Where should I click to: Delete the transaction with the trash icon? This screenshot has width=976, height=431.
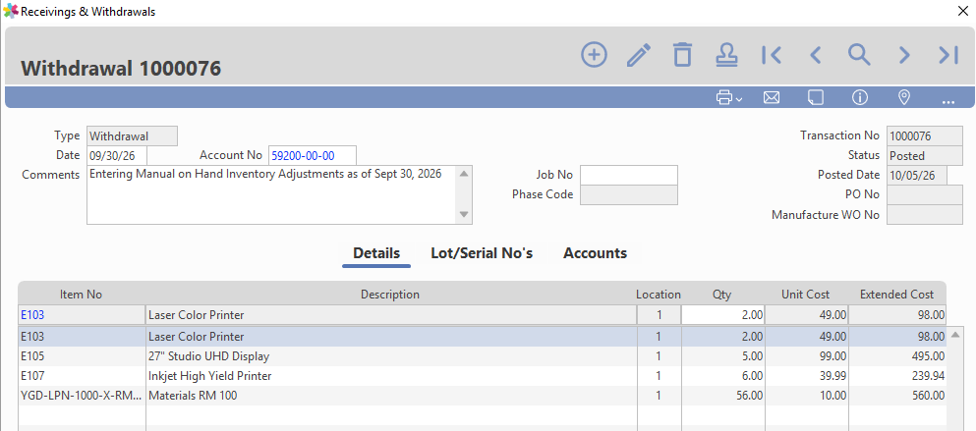[x=683, y=55]
